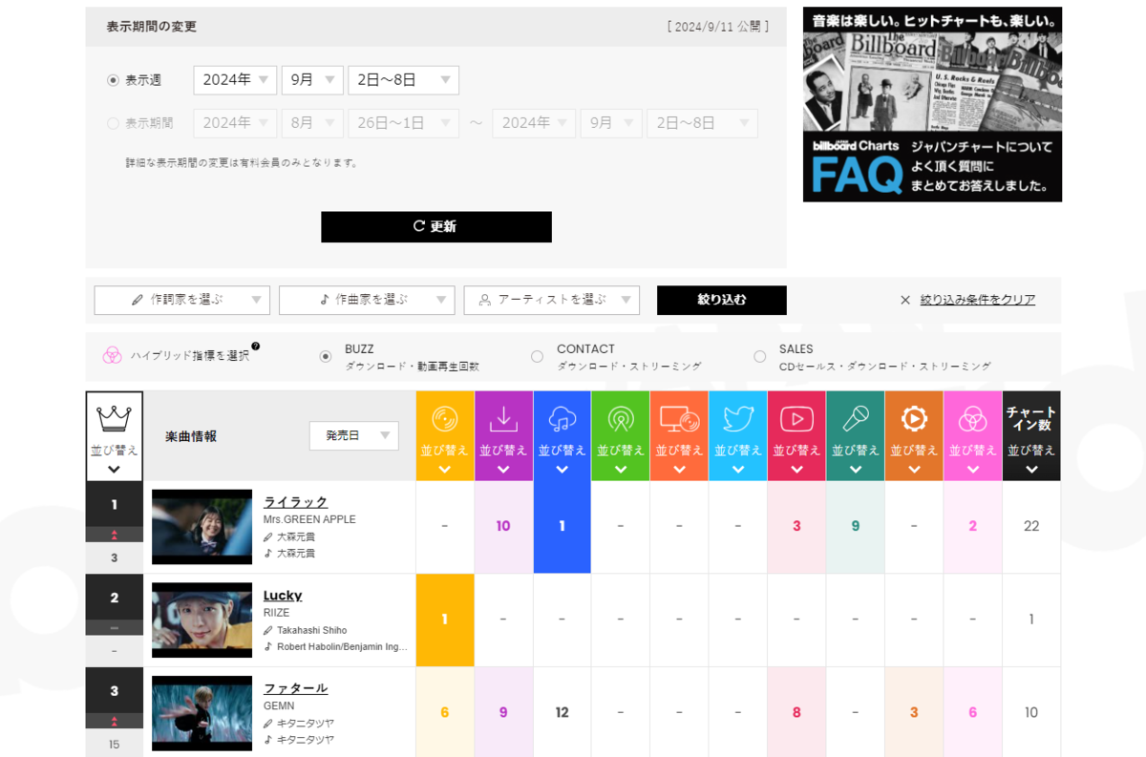1146x757 pixels.
Task: Open the ファタール video thumbnail
Action: click(x=202, y=713)
